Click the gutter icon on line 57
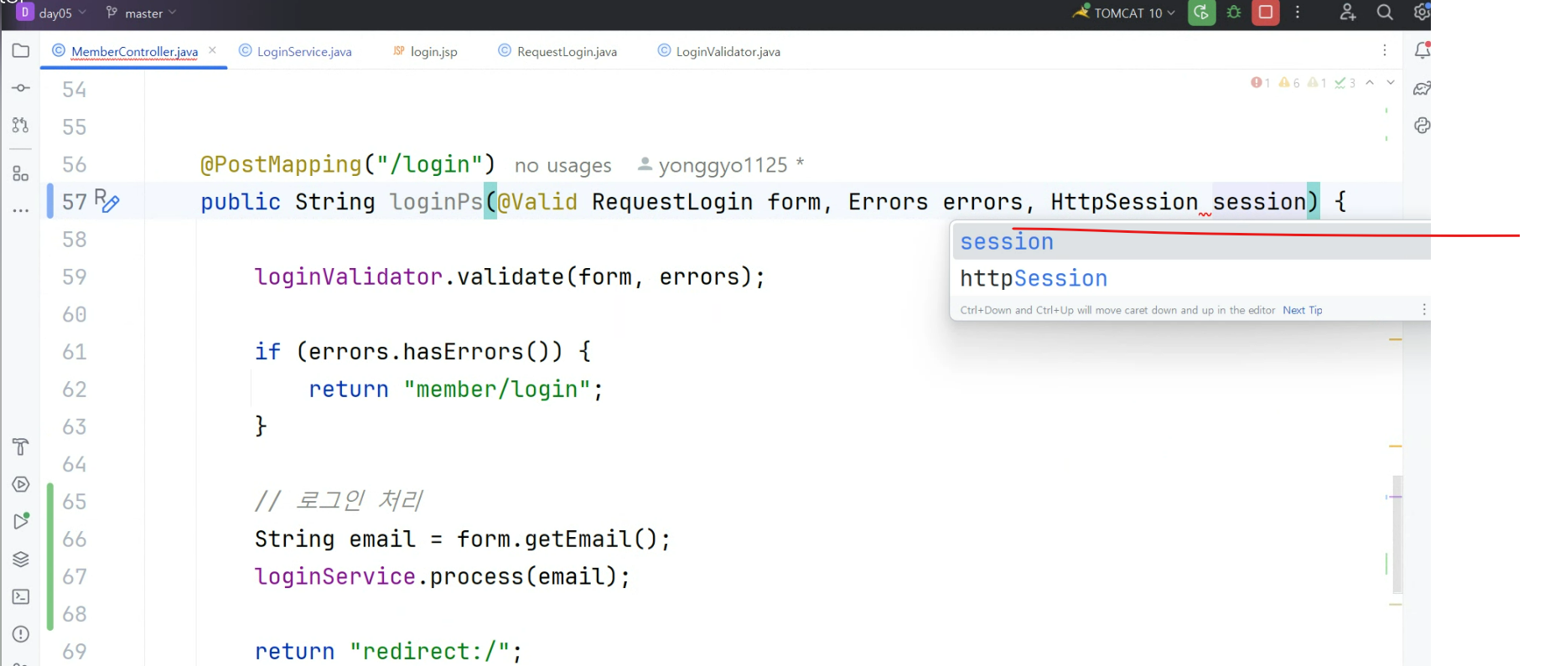Image resolution: width=1560 pixels, height=666 pixels. (x=106, y=200)
